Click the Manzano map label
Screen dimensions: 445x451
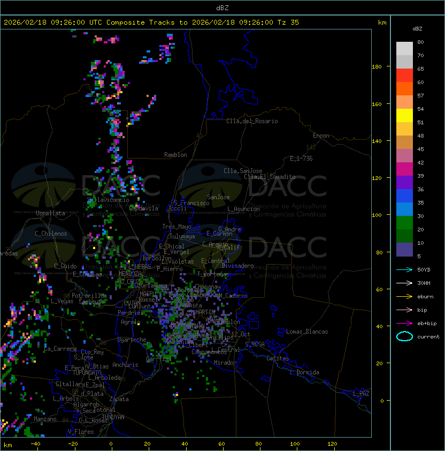pos(45,419)
